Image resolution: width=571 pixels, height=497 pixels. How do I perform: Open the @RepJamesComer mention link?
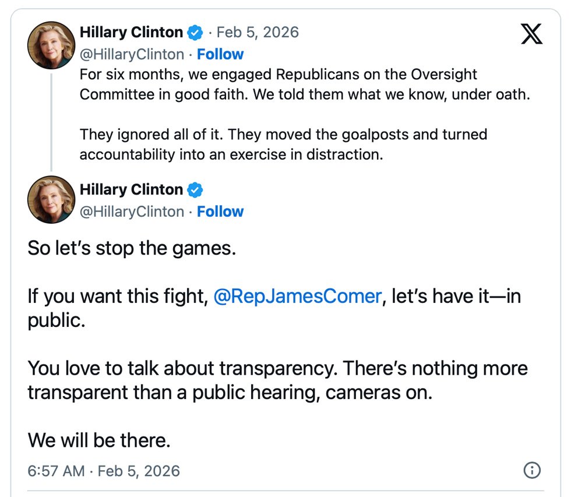pos(297,297)
